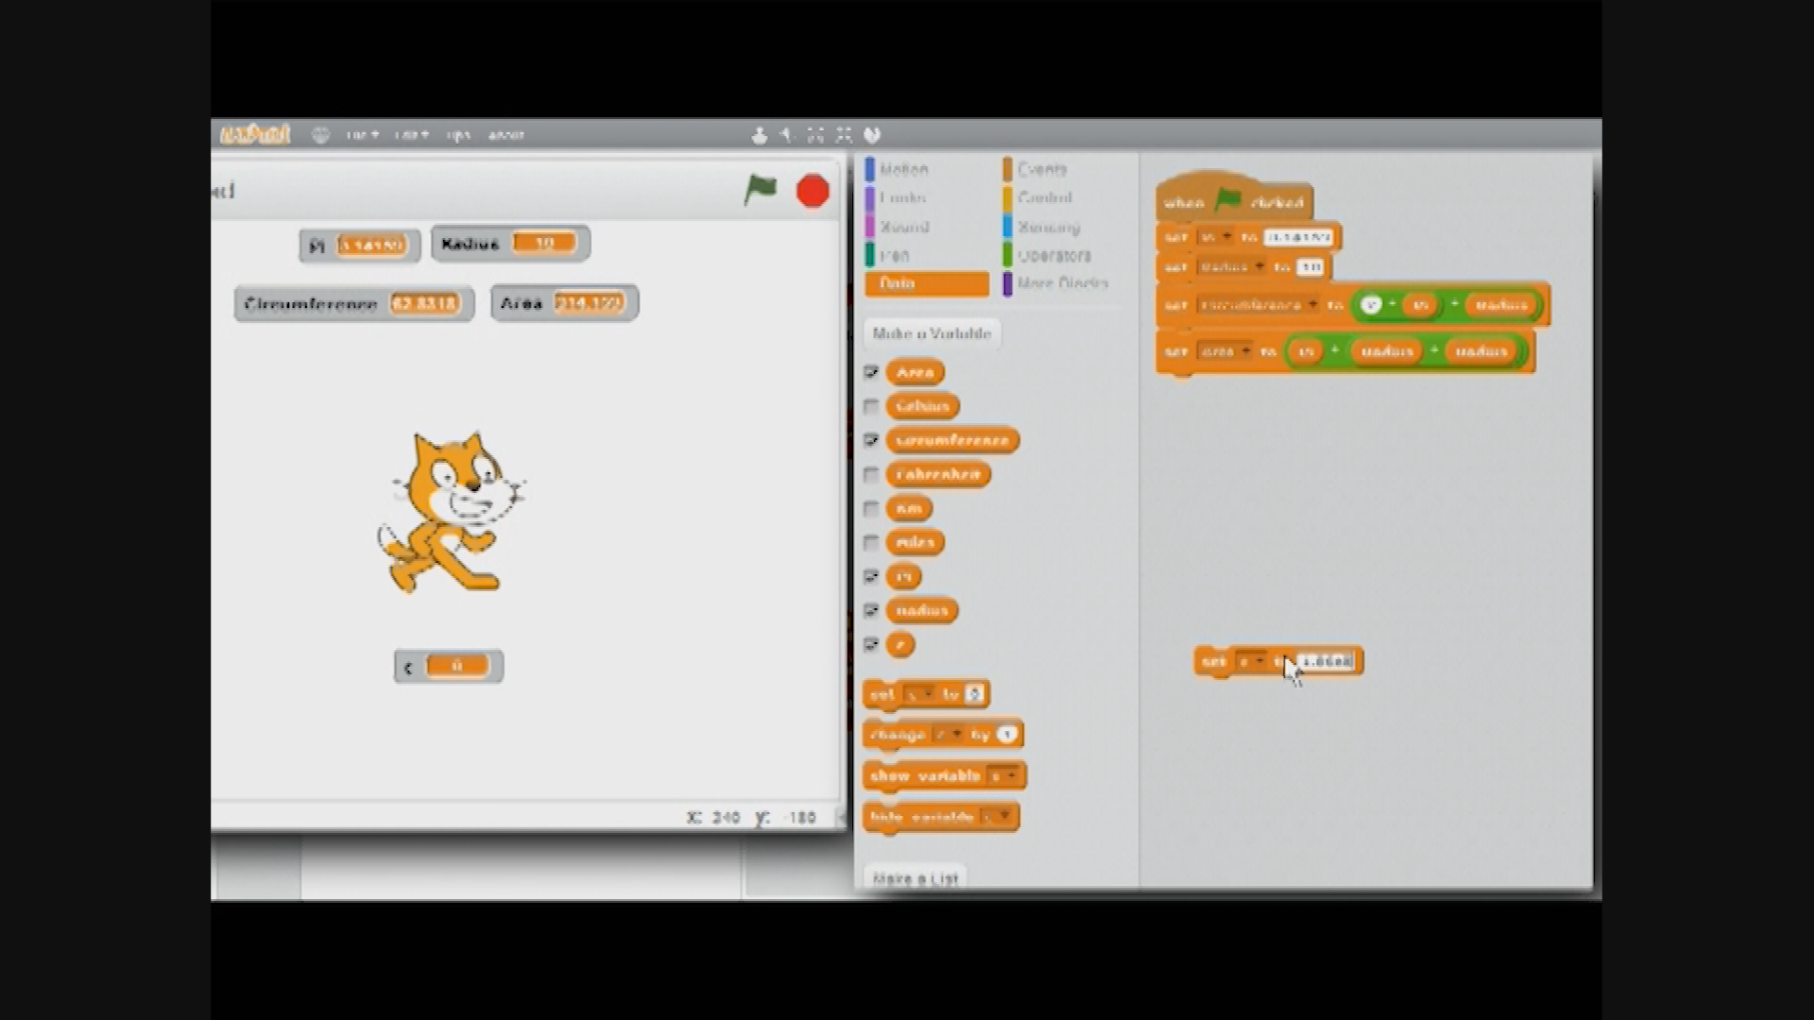Open the About menu item
Screen dimensions: 1814x1020
[x=505, y=135]
